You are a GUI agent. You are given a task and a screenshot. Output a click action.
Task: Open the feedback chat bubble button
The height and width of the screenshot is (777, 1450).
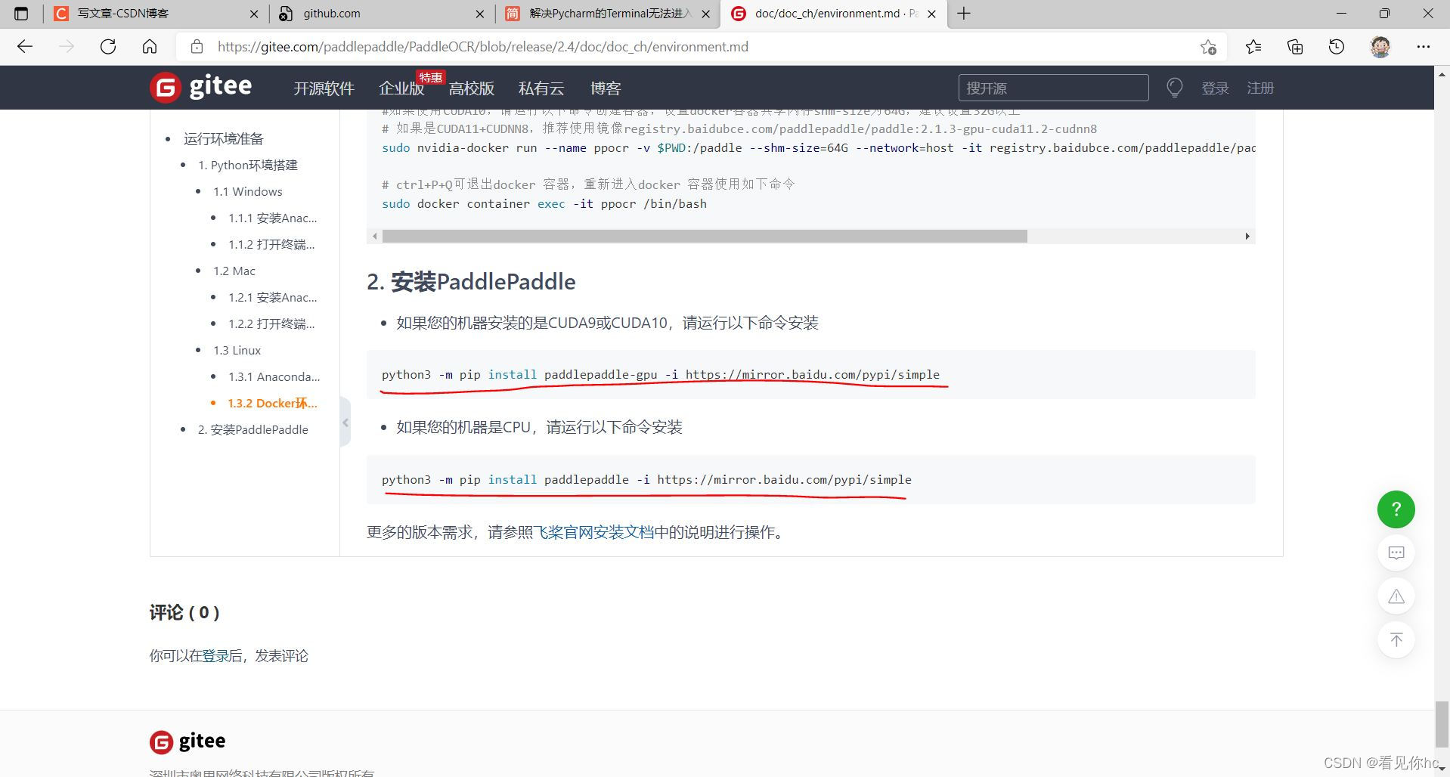1396,553
